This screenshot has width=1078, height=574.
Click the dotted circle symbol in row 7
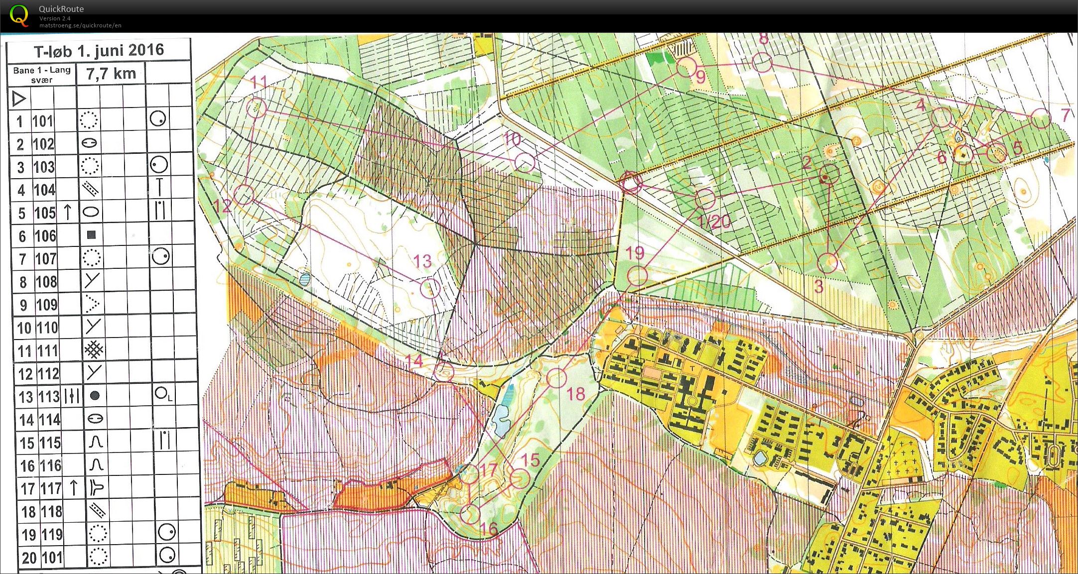click(x=91, y=258)
